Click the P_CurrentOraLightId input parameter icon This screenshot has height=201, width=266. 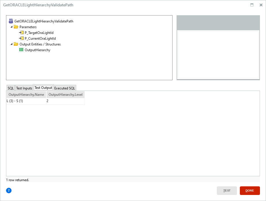click(21, 38)
